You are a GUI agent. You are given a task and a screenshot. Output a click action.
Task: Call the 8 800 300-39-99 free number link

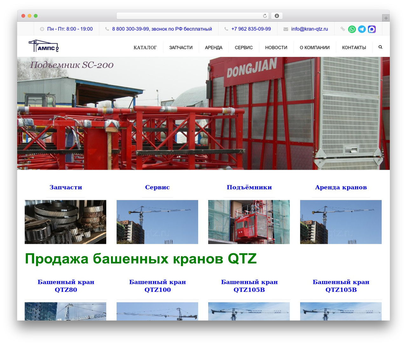[162, 29]
